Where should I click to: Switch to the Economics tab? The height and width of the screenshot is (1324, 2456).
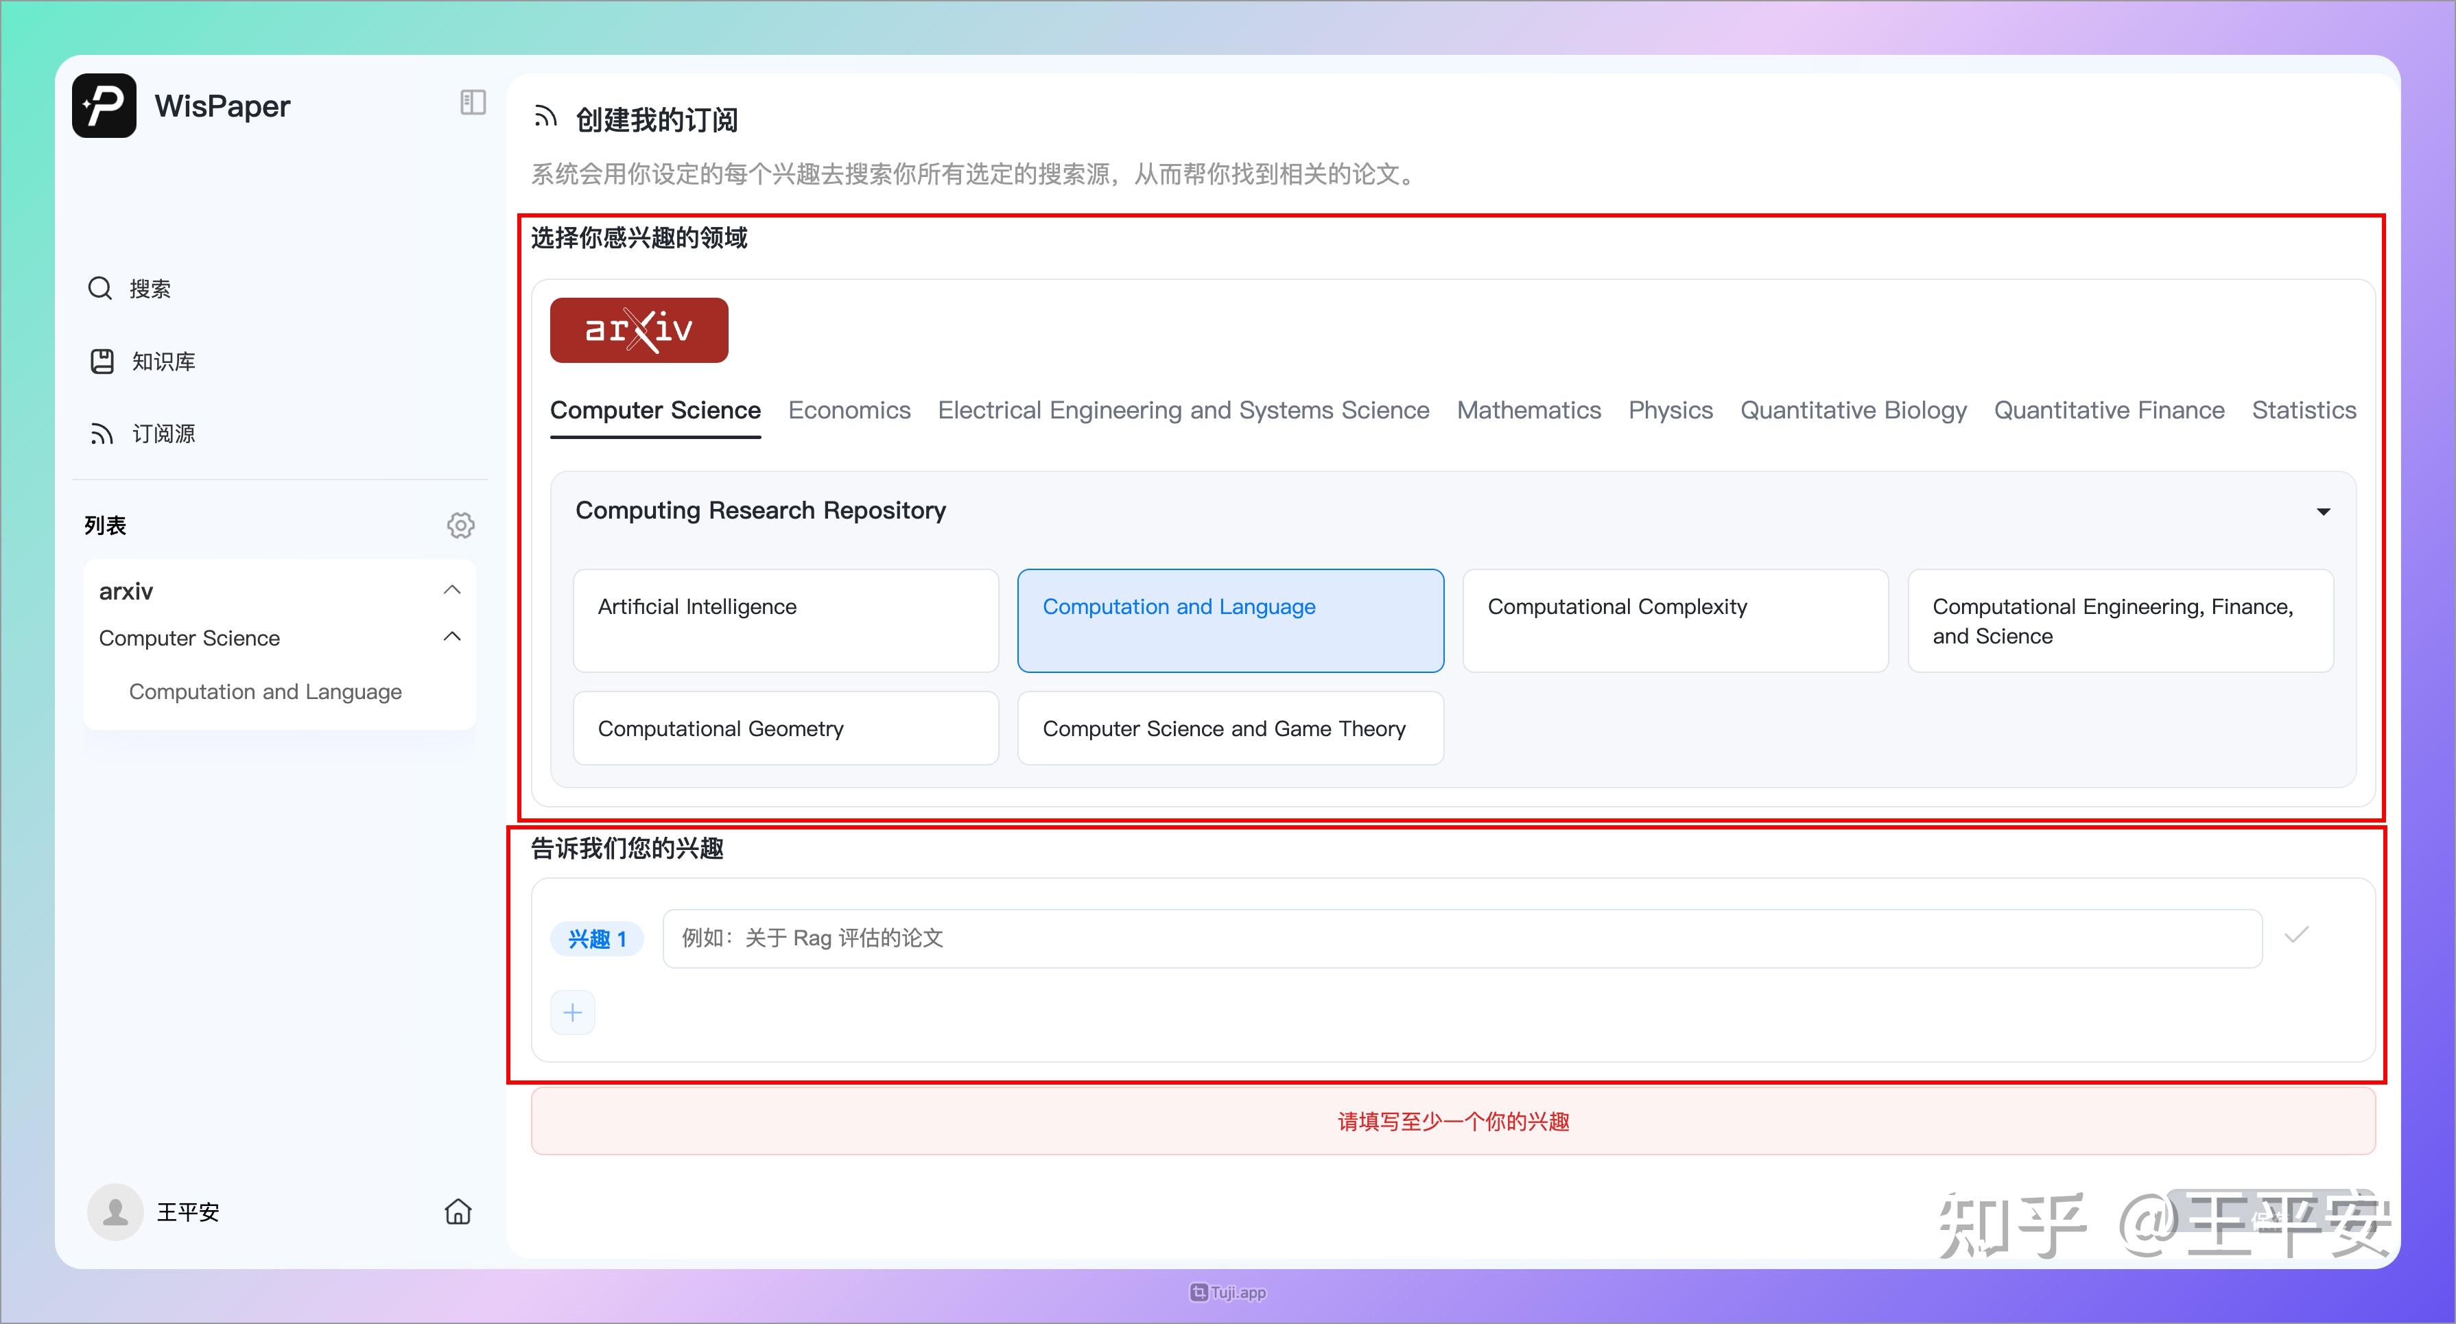(849, 410)
